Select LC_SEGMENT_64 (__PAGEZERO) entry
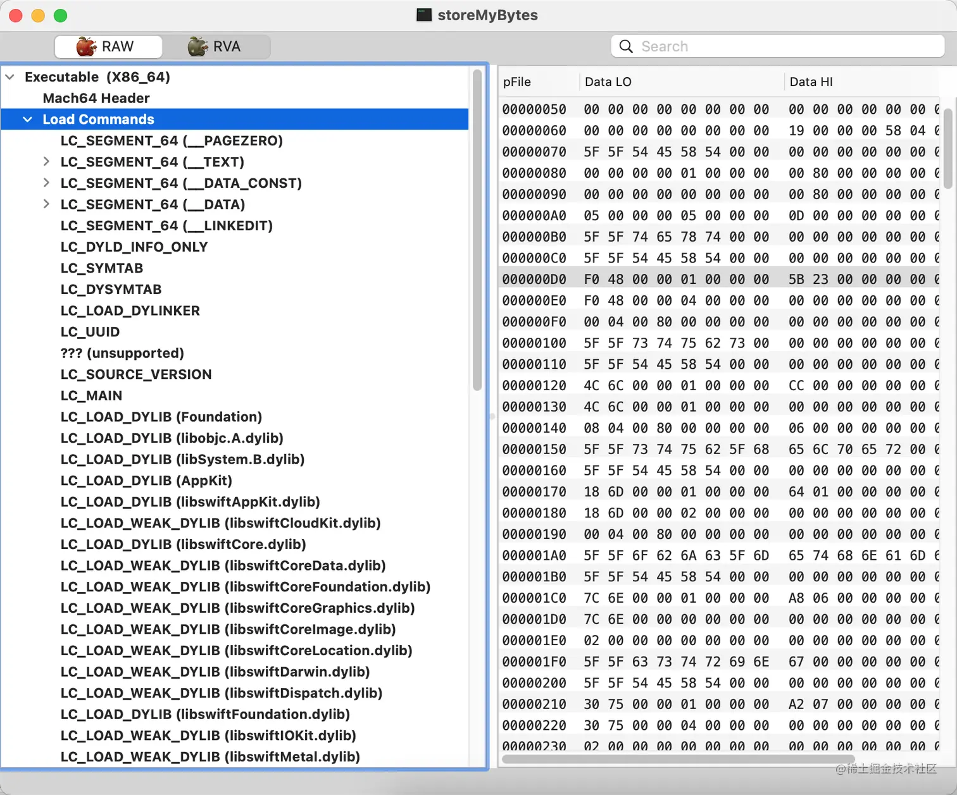Screen dimensions: 957x795 172,140
